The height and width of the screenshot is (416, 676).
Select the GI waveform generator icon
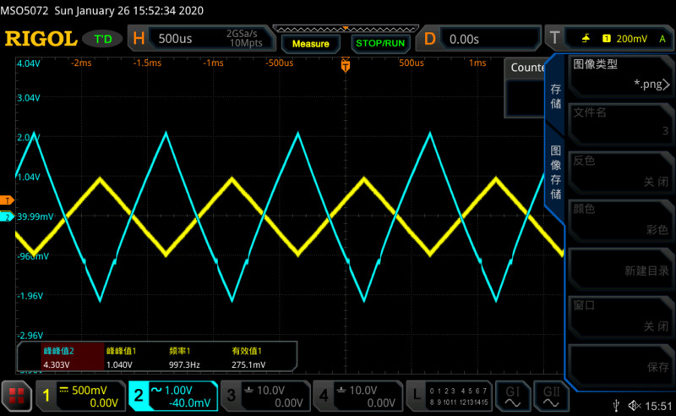512,395
